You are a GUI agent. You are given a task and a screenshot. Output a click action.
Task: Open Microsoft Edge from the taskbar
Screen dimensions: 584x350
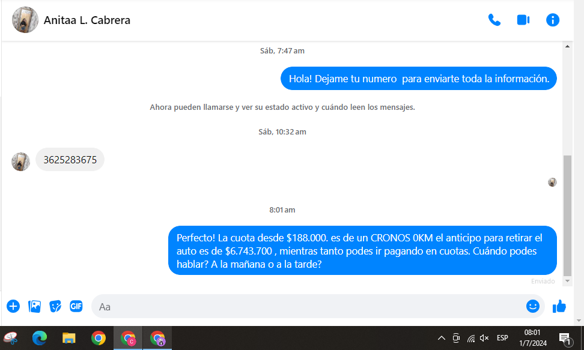[40, 338]
